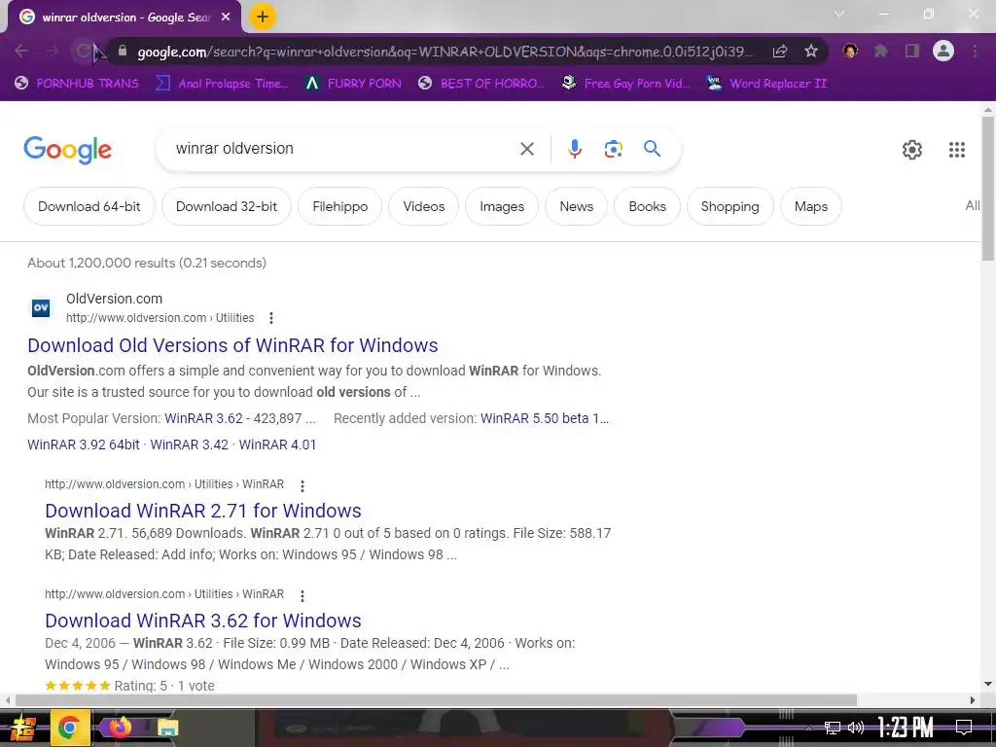Click the new tab plus button
This screenshot has height=747, width=996.
(263, 18)
